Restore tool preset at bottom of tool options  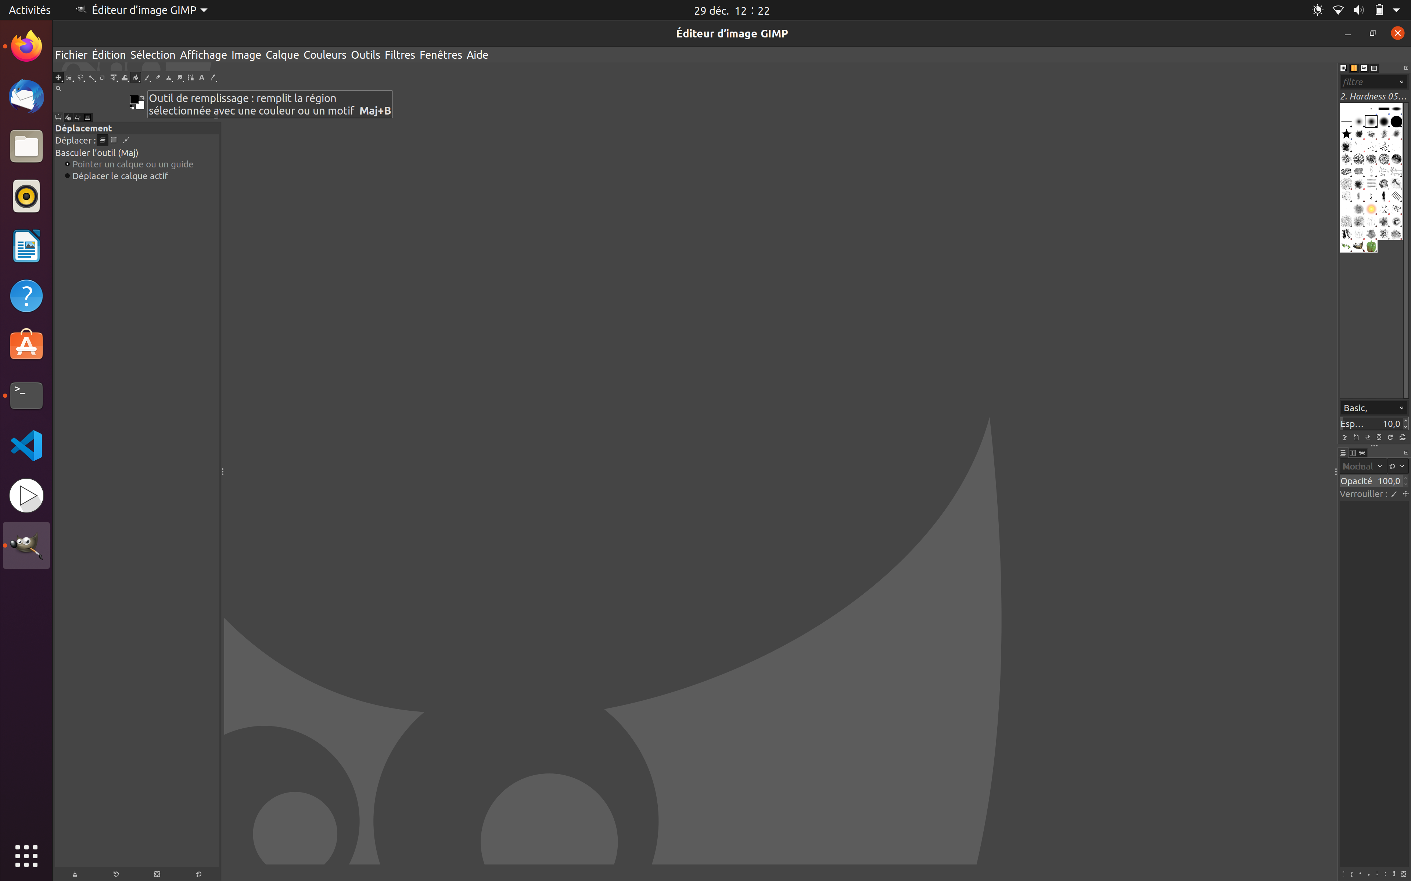(116, 874)
